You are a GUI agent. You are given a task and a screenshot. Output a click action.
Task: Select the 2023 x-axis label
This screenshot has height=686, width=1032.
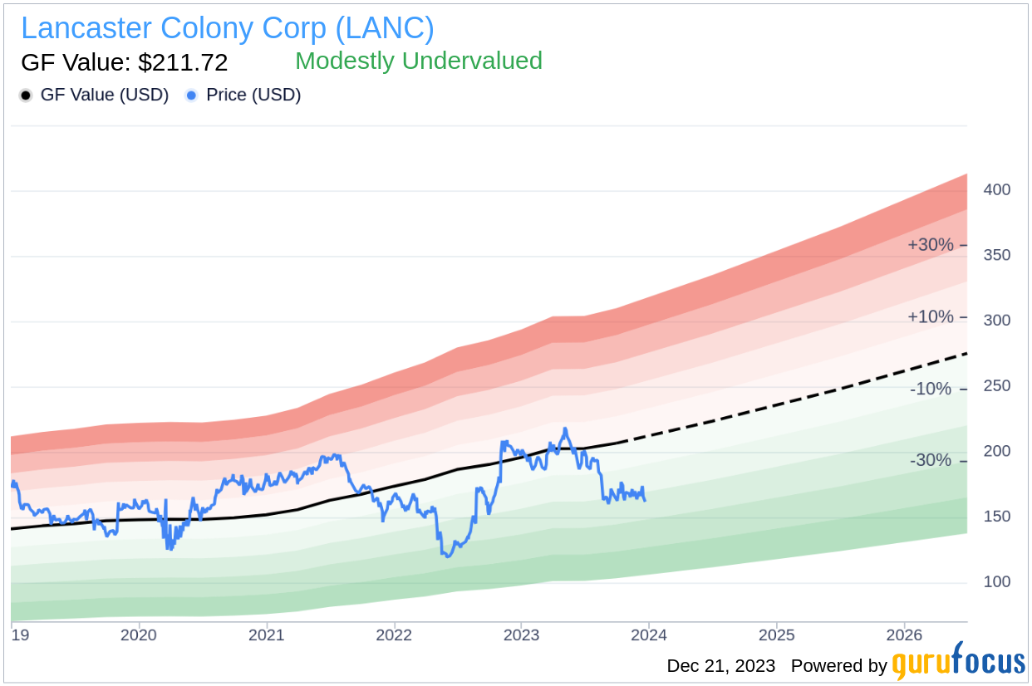[521, 636]
